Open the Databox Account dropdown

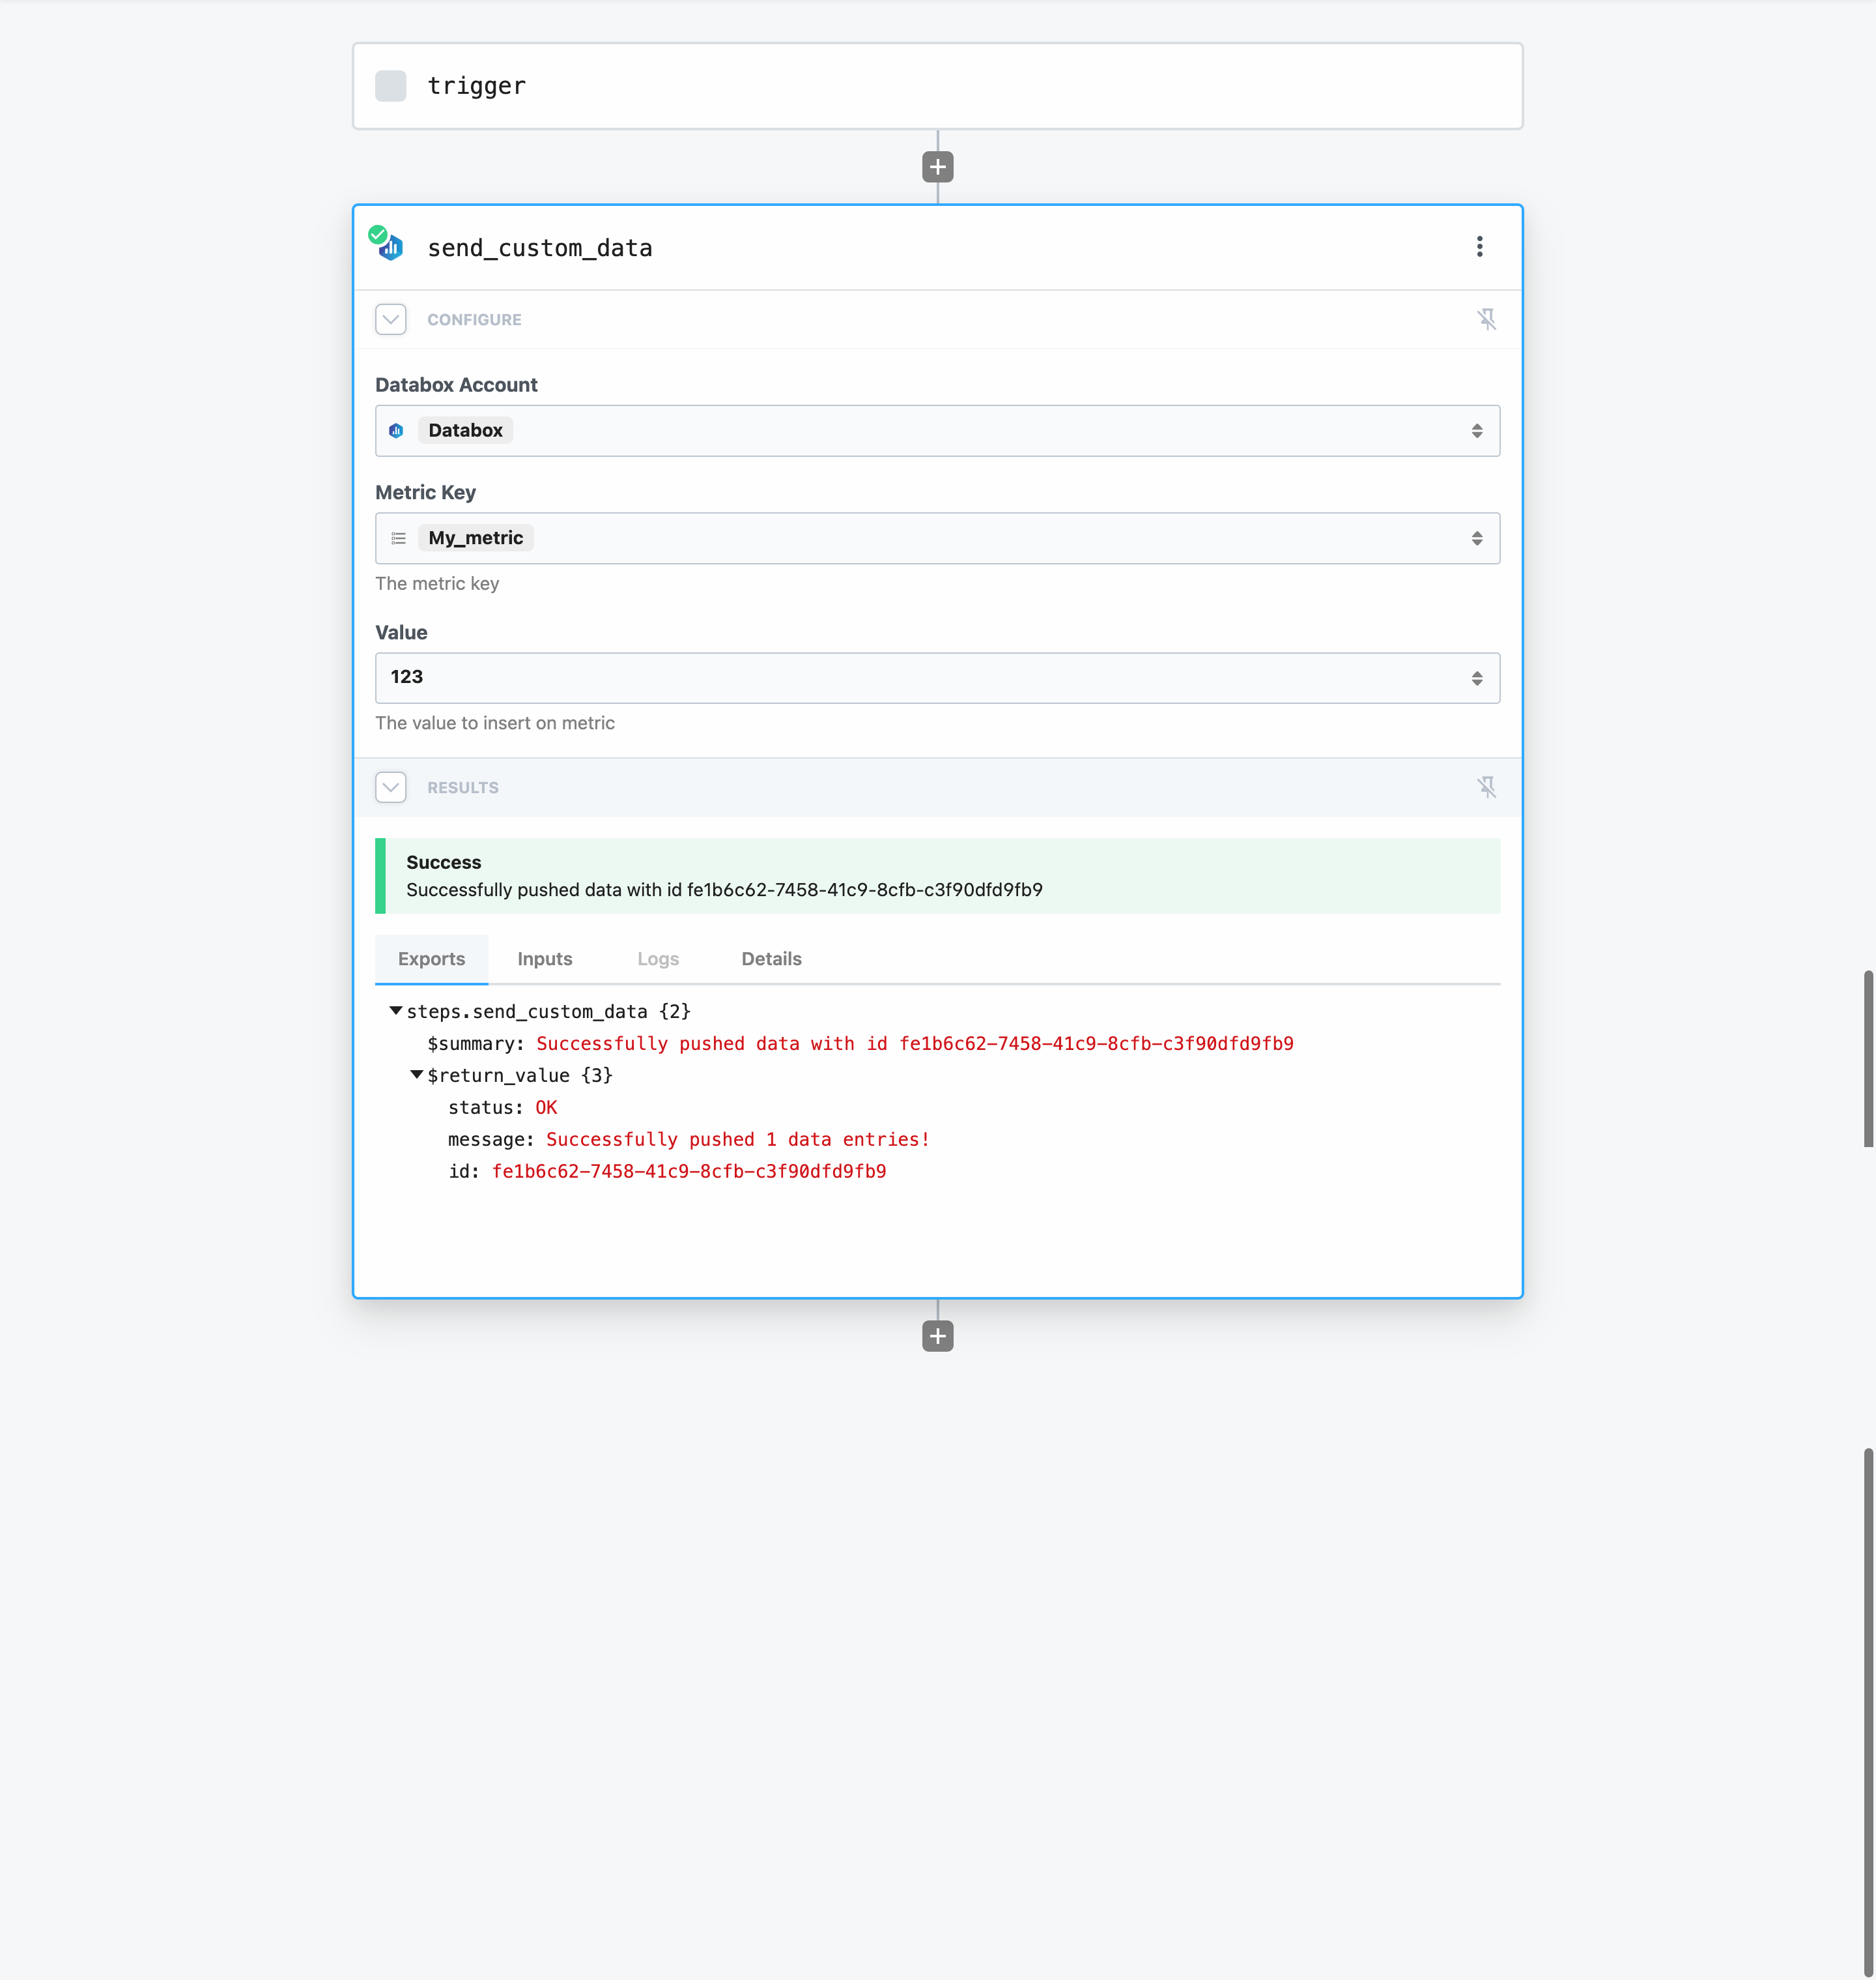tap(1478, 430)
